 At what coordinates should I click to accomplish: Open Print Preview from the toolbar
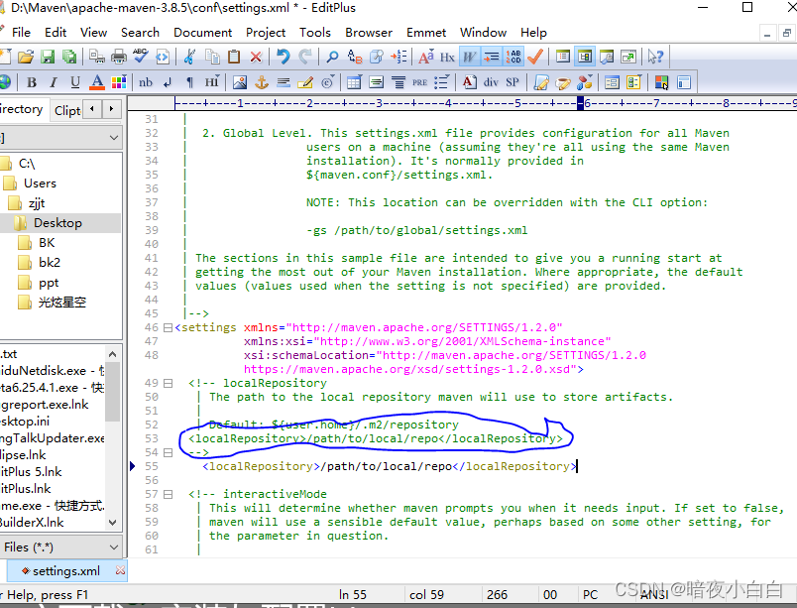[x=96, y=57]
